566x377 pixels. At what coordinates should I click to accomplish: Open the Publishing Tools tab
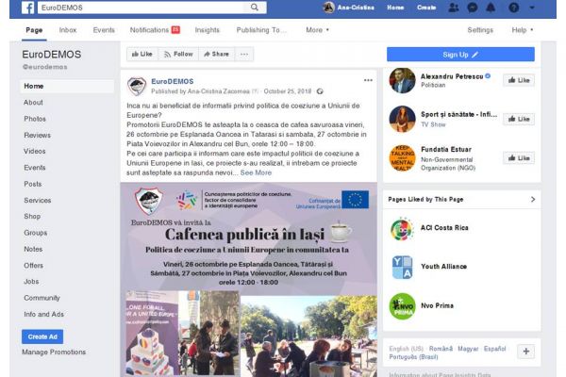261,30
